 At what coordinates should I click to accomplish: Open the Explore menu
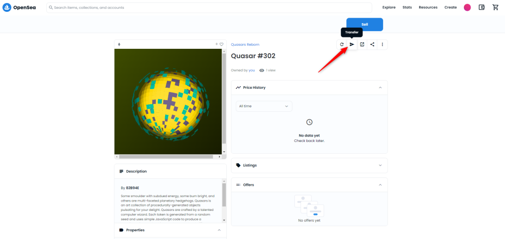coord(389,7)
